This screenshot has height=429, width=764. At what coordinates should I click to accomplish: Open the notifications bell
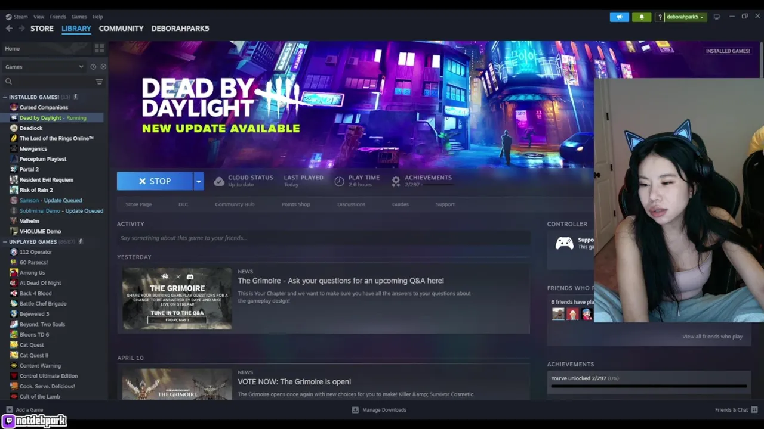click(642, 17)
